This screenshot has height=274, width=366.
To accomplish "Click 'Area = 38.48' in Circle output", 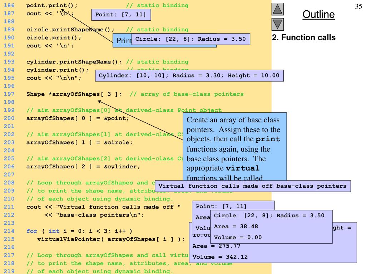I will pos(236,227).
